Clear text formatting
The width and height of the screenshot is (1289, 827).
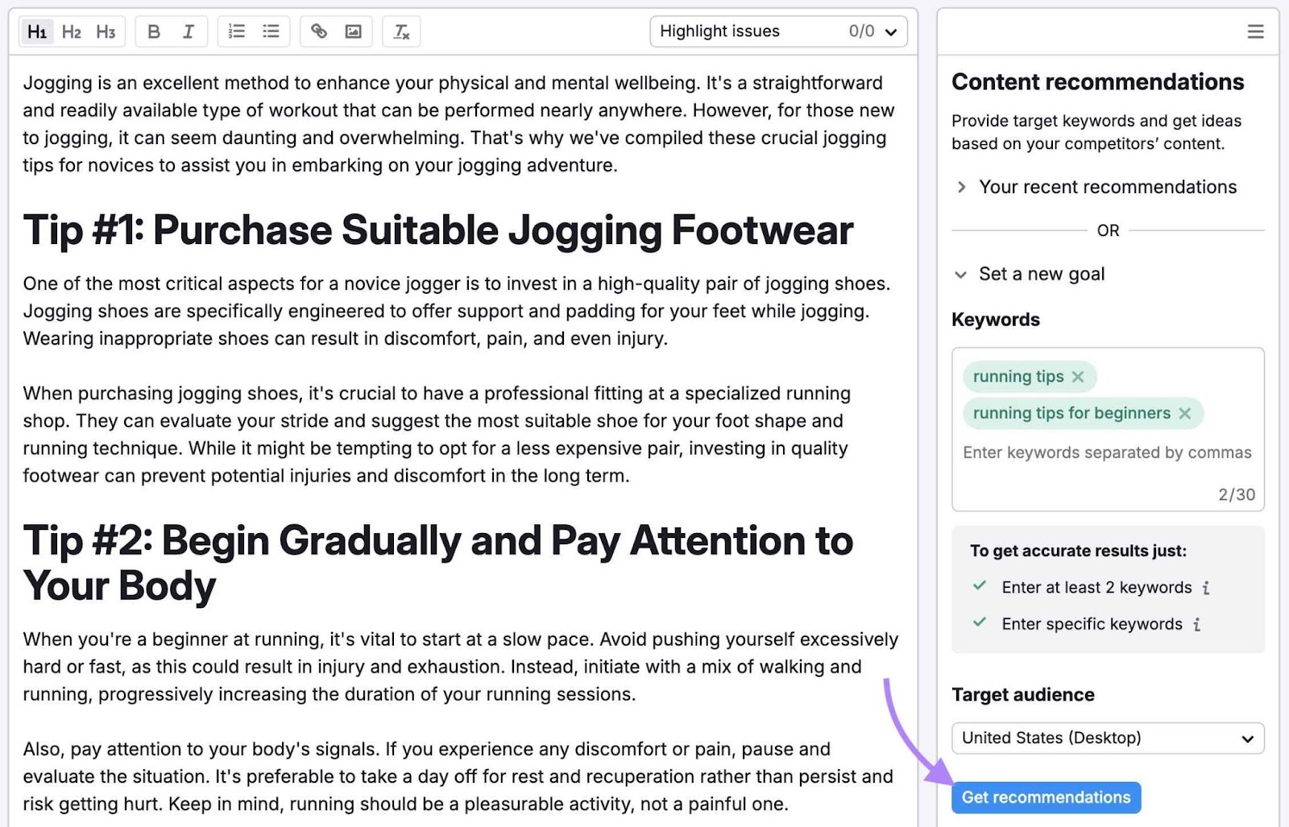pyautogui.click(x=401, y=31)
